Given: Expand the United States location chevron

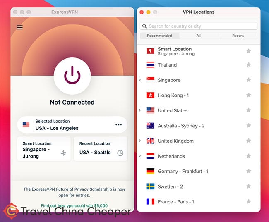Looking at the screenshot, I should pos(140,110).
